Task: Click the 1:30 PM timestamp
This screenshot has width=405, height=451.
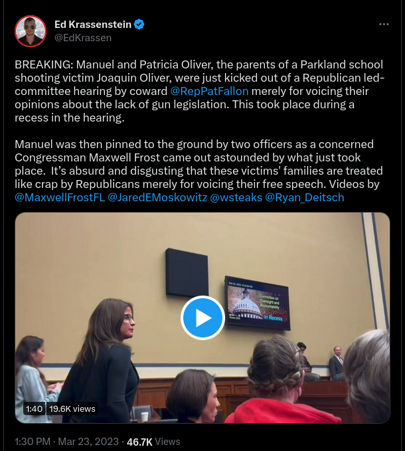Action: (x=33, y=442)
